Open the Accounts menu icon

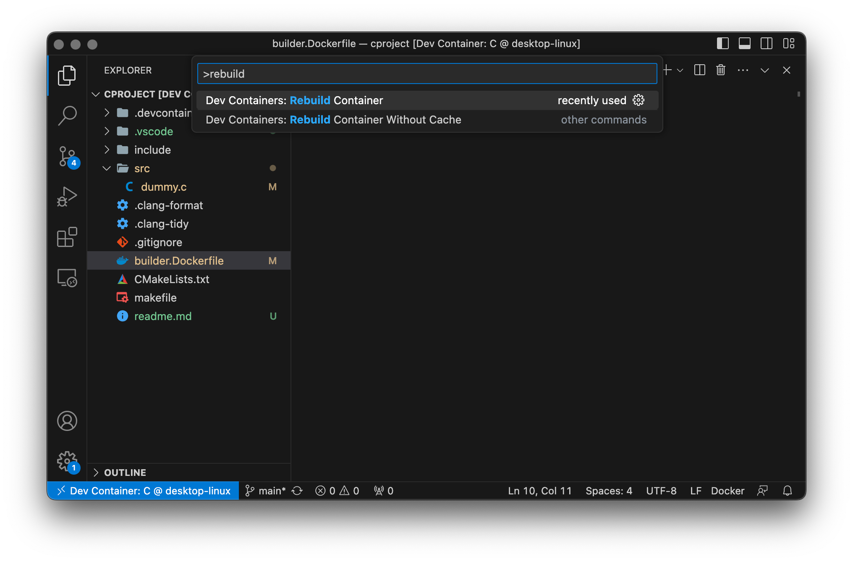point(67,421)
